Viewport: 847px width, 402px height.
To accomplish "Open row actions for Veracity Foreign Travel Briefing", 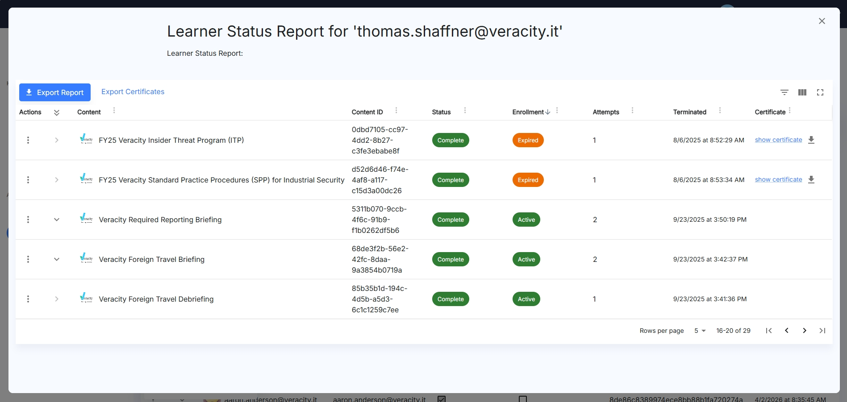I will coord(28,259).
